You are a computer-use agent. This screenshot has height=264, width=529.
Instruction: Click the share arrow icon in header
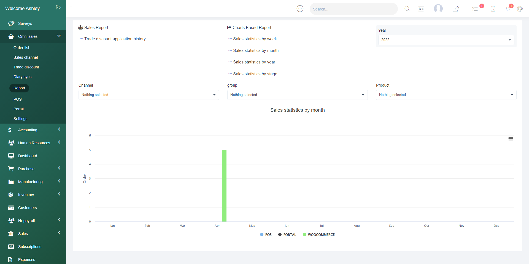(456, 9)
